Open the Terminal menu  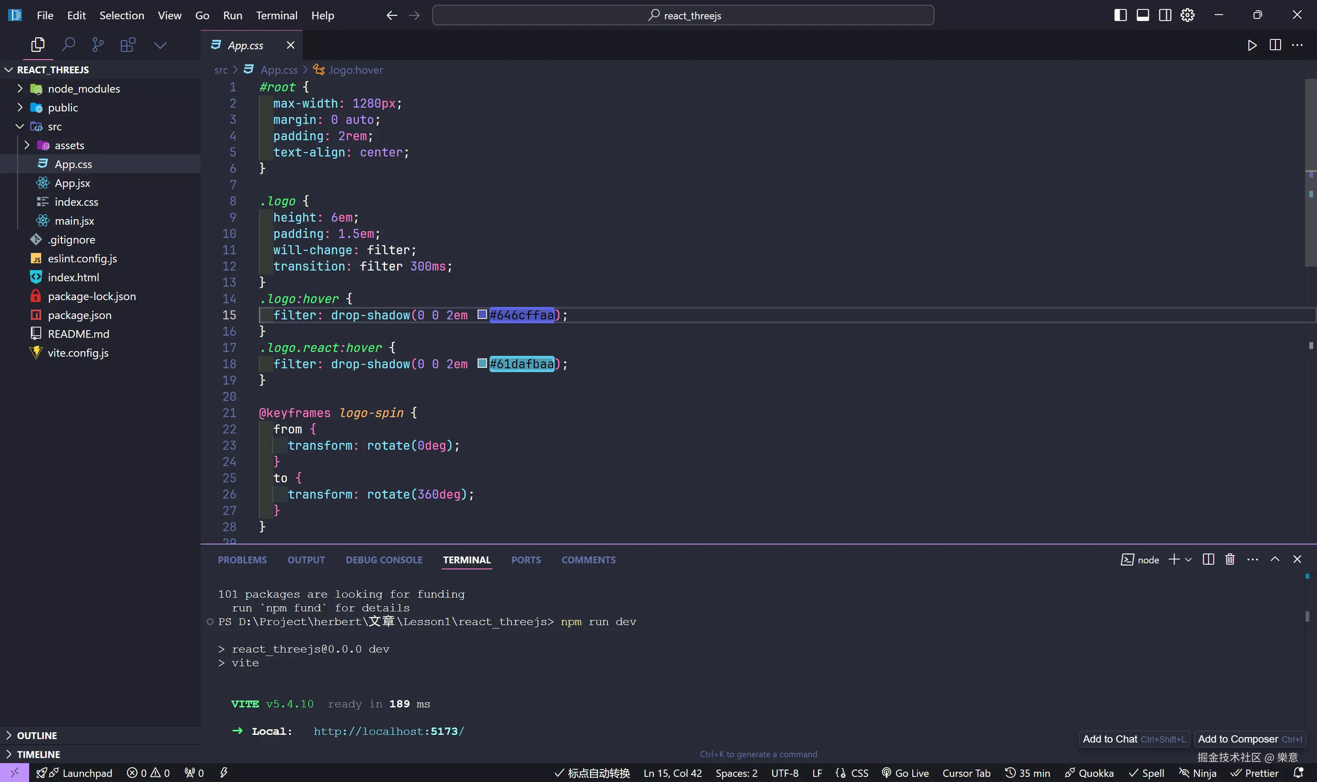click(x=277, y=15)
